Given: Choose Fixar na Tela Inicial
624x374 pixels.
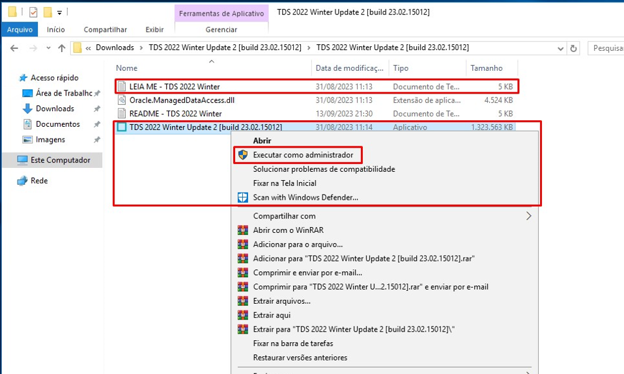Looking at the screenshot, I should (285, 183).
